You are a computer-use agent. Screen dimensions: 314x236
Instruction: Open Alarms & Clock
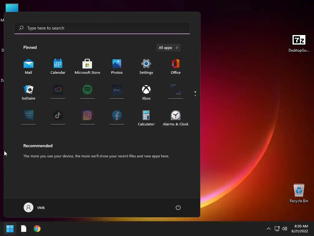click(x=176, y=118)
